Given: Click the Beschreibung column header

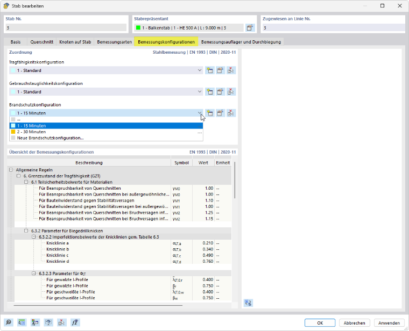Looking at the screenshot, I should 89,163.
